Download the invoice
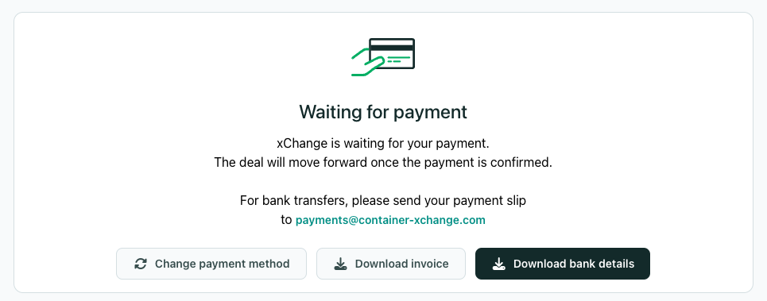Screen dimensions: 767x301 [x=391, y=264]
